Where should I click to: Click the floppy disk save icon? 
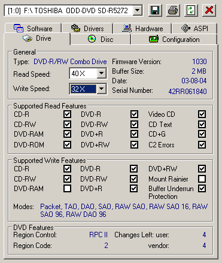(155, 10)
